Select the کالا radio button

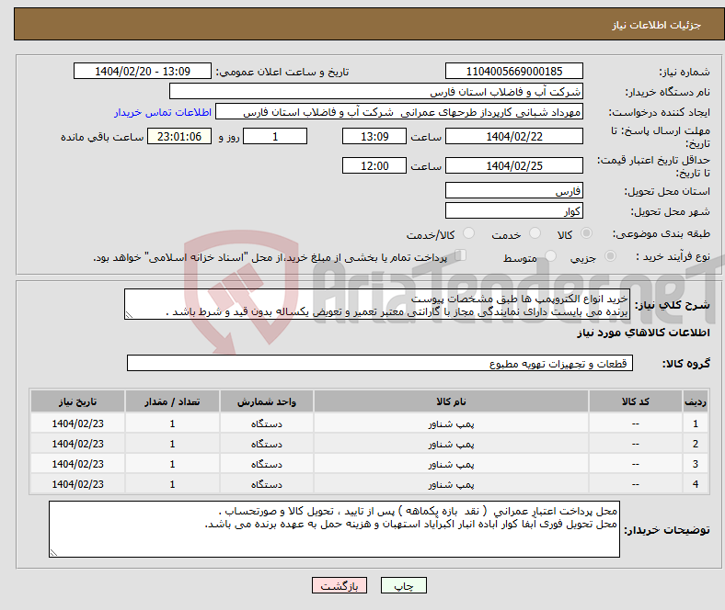click(x=586, y=233)
